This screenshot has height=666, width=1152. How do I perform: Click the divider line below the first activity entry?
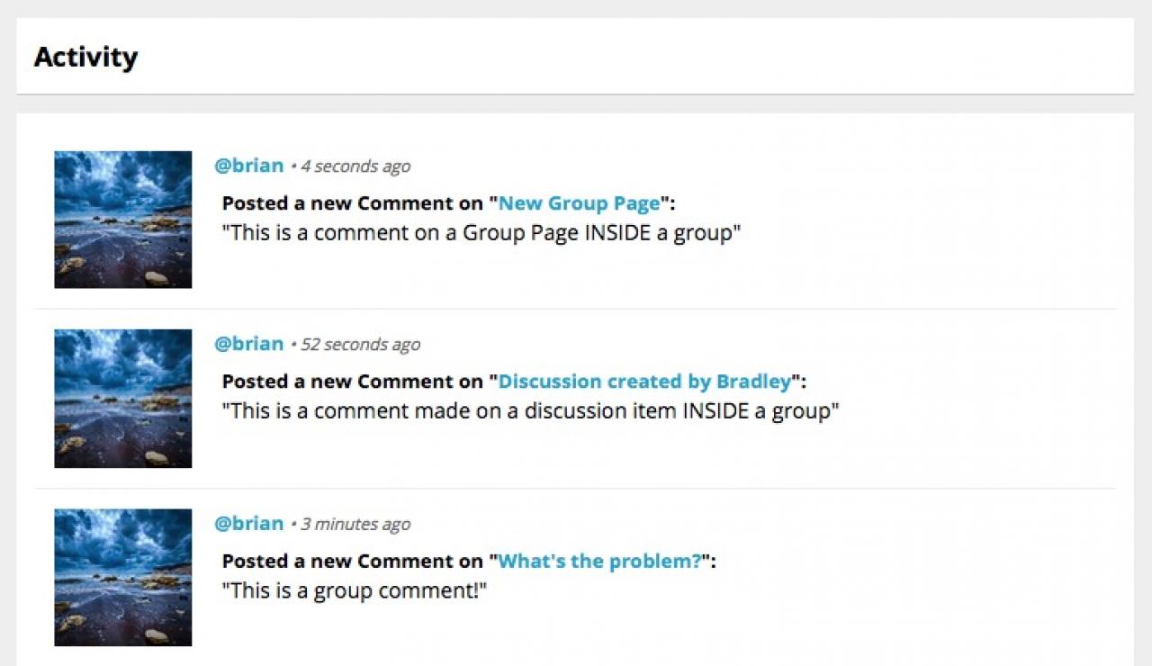[576, 309]
